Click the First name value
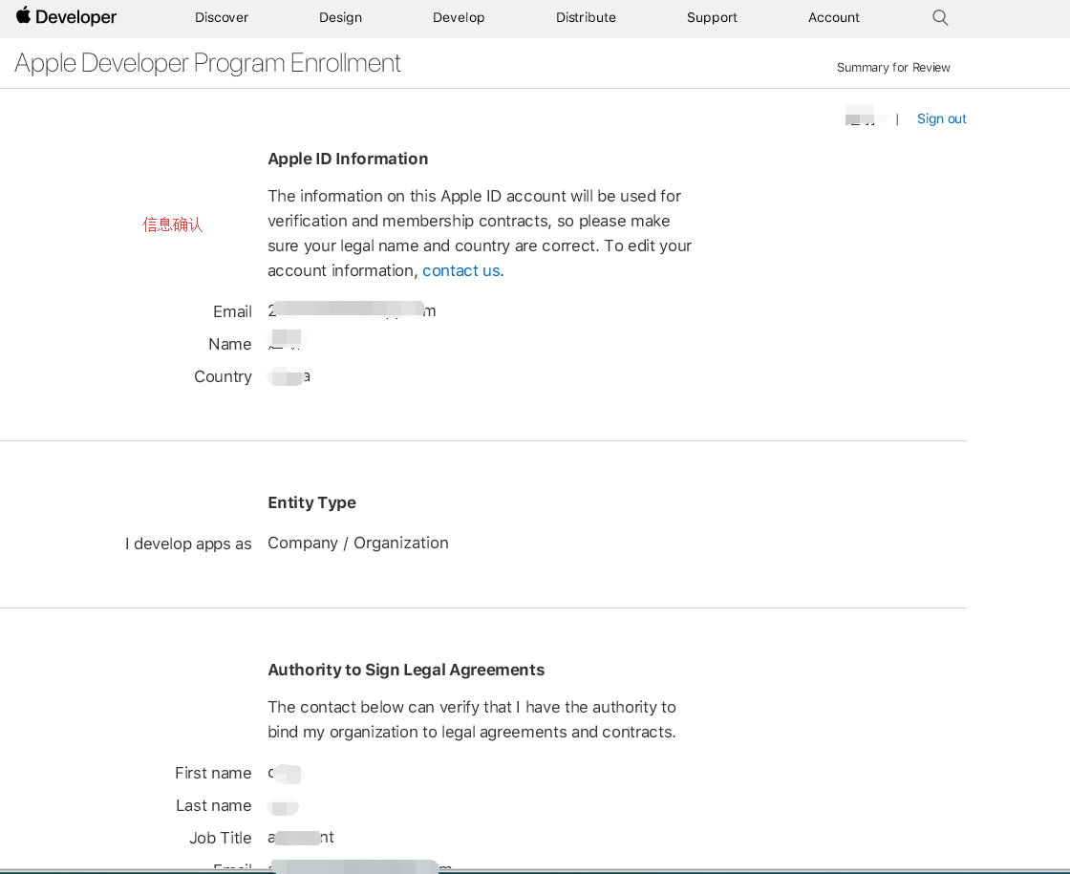Viewport: 1070px width, 874px height. (x=285, y=773)
